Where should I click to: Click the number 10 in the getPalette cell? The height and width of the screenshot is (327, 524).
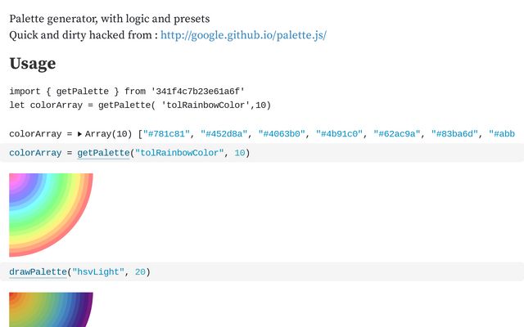[240, 153]
